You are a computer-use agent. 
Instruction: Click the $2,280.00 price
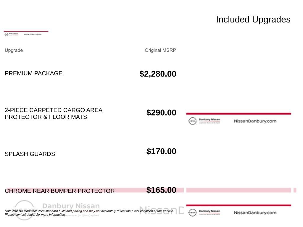[x=158, y=74]
